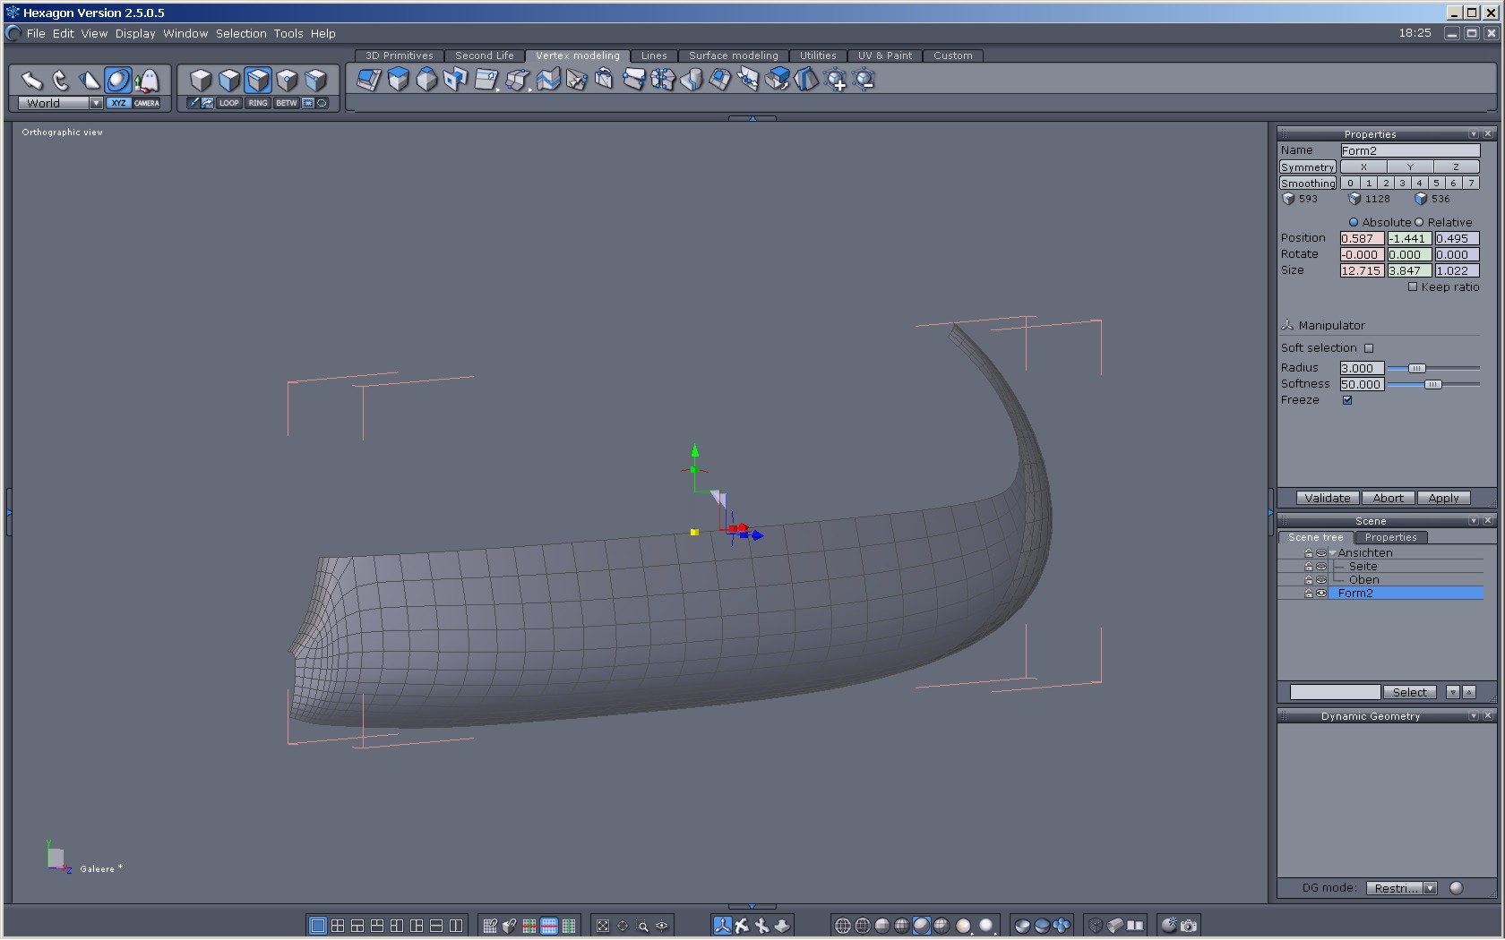This screenshot has height=940, width=1505.
Task: Collapse the Ansichten tree node
Action: click(1333, 553)
